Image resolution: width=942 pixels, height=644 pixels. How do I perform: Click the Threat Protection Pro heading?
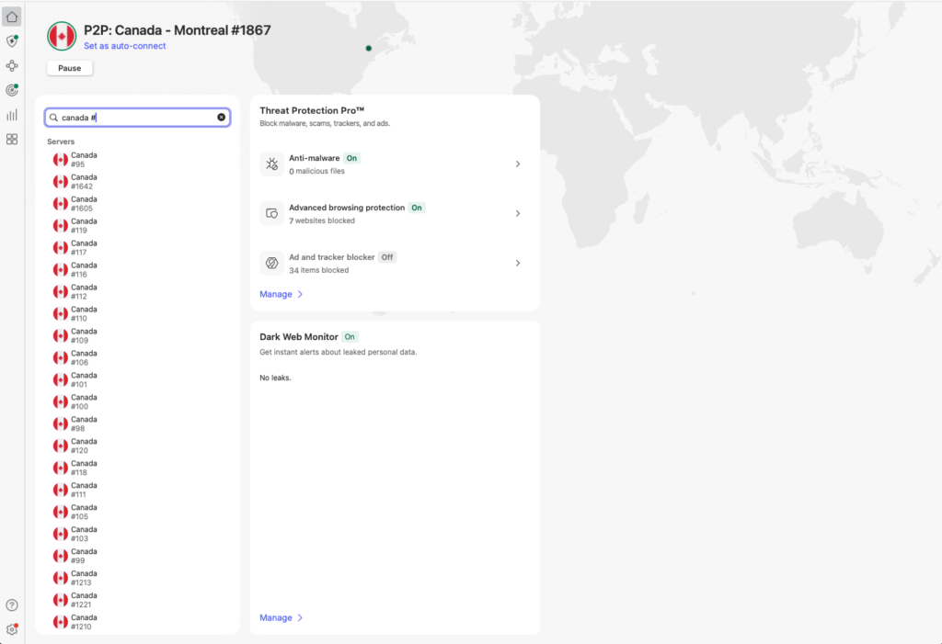pyautogui.click(x=312, y=110)
